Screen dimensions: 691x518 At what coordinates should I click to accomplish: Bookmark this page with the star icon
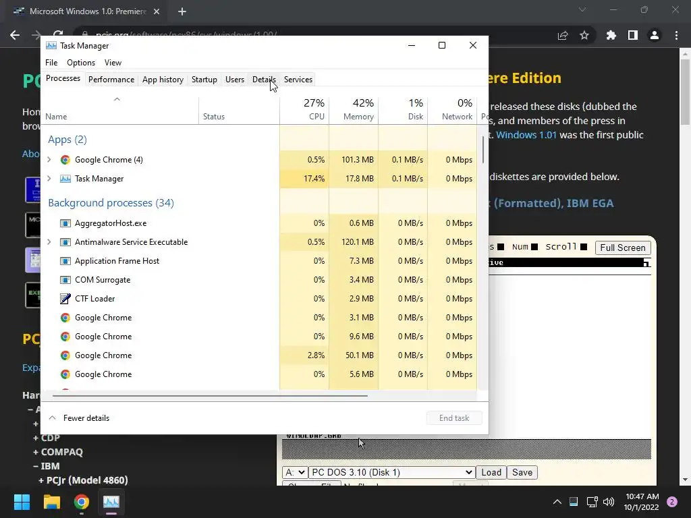pos(584,35)
